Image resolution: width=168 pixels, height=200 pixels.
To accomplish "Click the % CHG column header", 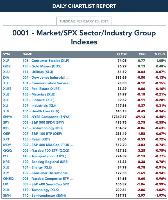I will point(160,54).
